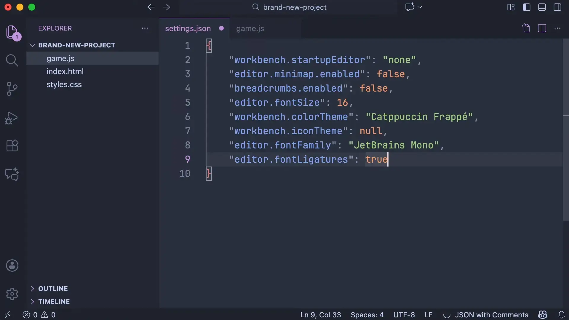Toggle the primary side bar visibility
This screenshot has height=320, width=569.
click(x=526, y=7)
